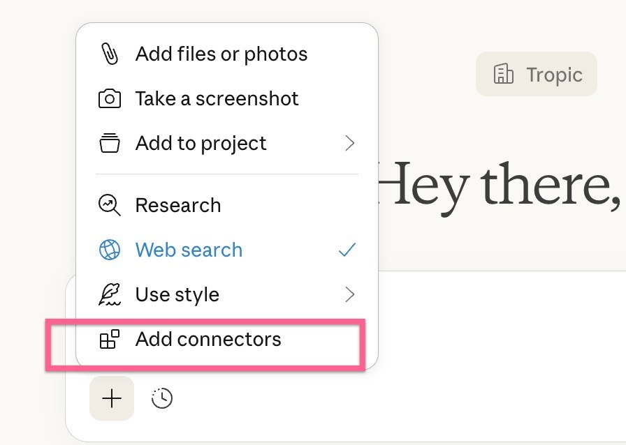The height and width of the screenshot is (445, 626).
Task: Close the attachment menu with the plus button
Action: [112, 398]
